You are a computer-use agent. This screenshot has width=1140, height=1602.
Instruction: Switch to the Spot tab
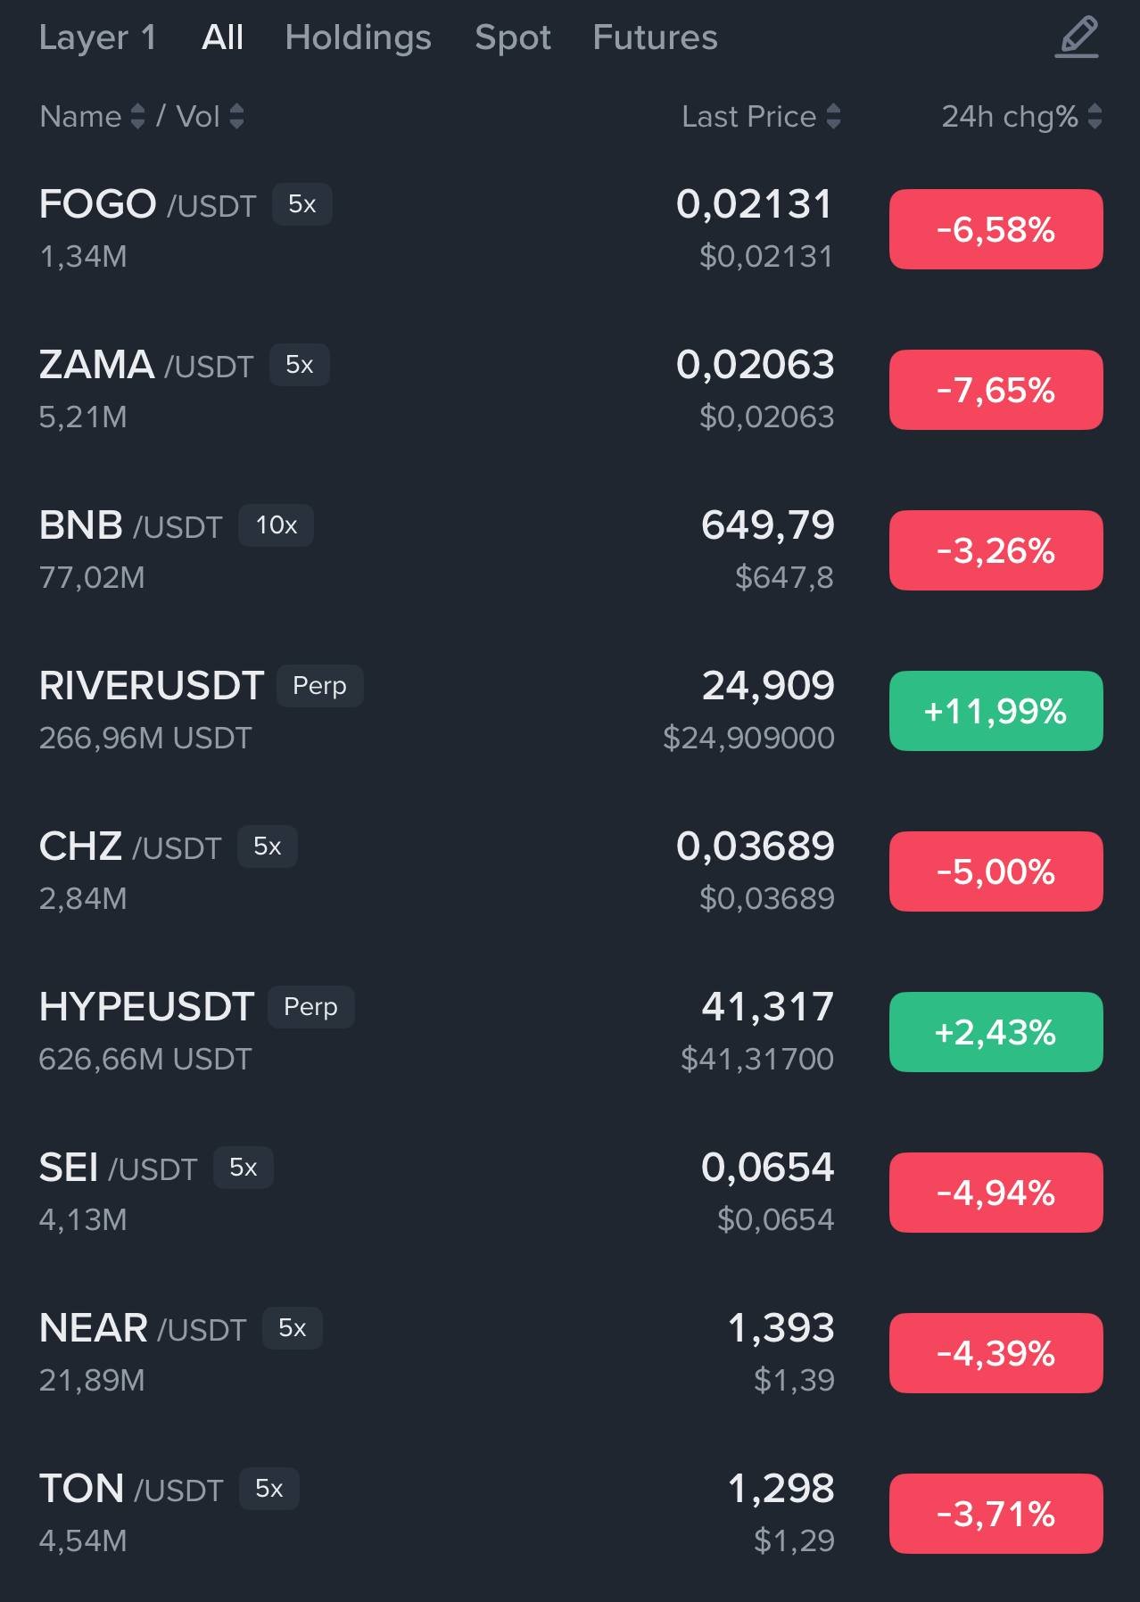pyautogui.click(x=512, y=37)
